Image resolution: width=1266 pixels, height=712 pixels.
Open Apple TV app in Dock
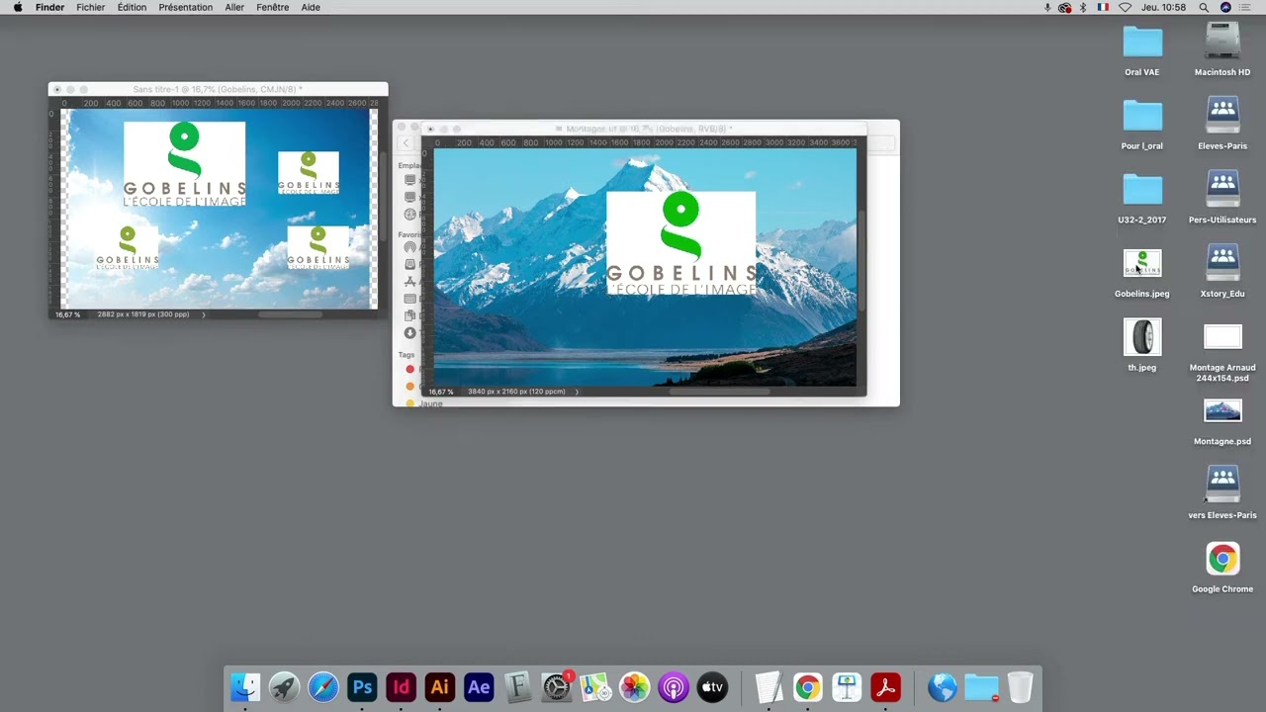[712, 687]
